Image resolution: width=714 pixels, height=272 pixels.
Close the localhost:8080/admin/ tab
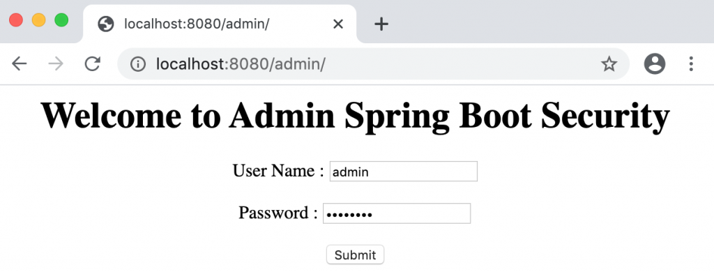pyautogui.click(x=338, y=24)
